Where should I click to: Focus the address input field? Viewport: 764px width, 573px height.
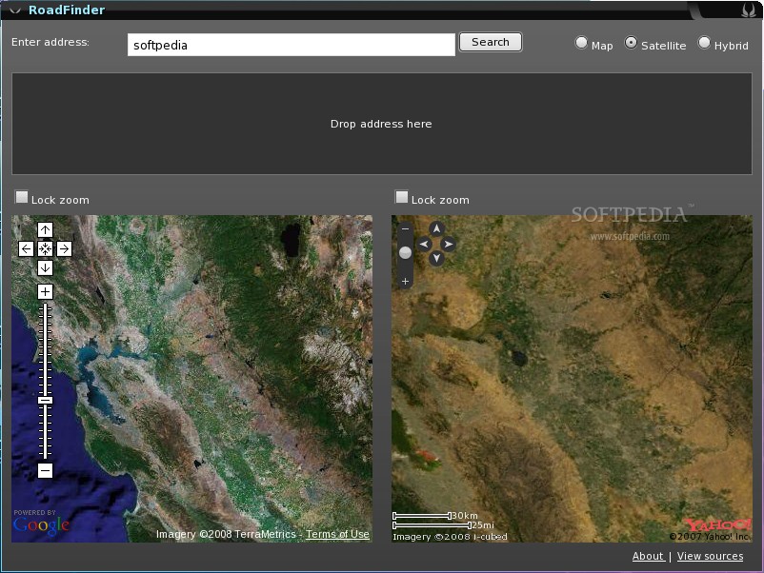point(292,45)
